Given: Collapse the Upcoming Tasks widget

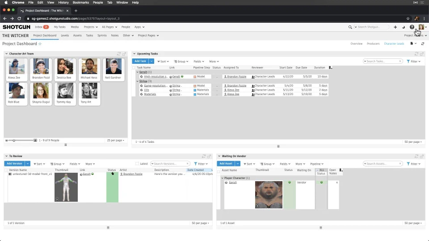Looking at the screenshot, I should click(135, 54).
